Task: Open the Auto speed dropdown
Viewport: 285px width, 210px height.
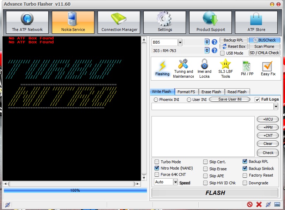Action: (x=175, y=182)
